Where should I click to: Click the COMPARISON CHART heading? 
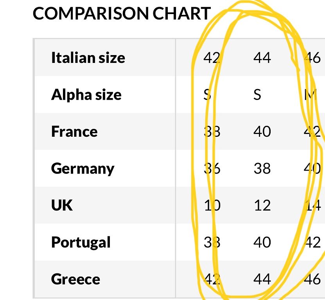click(122, 13)
